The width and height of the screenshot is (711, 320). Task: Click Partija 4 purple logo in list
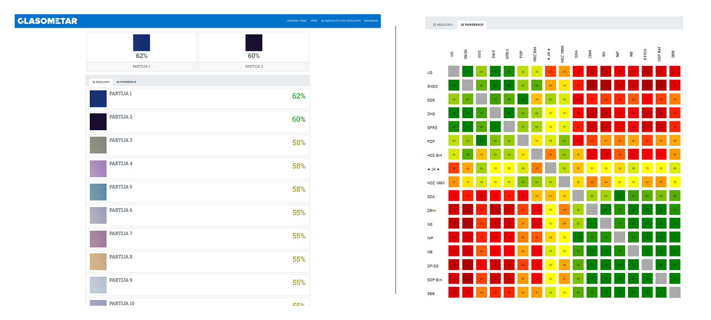(x=98, y=168)
